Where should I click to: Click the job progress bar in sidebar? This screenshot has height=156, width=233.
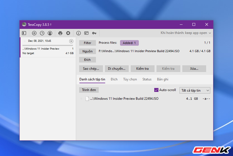click(x=48, y=45)
